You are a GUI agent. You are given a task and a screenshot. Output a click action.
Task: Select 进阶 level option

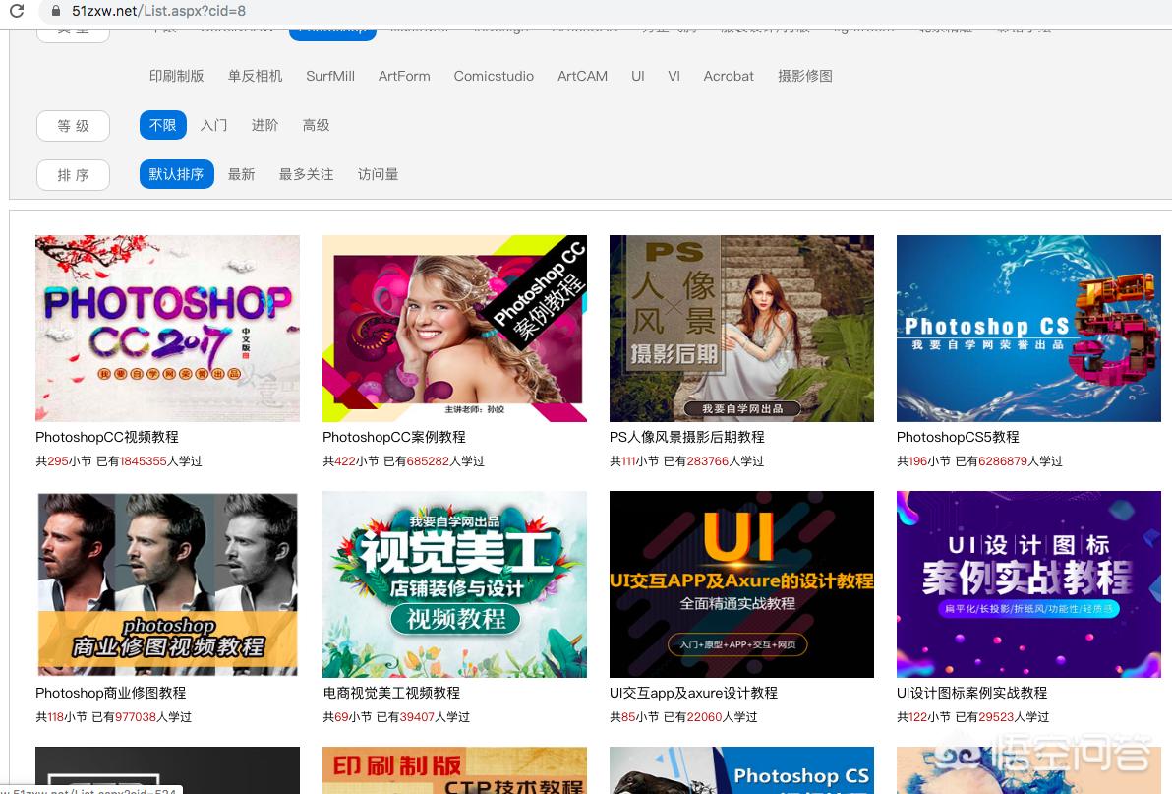[264, 125]
